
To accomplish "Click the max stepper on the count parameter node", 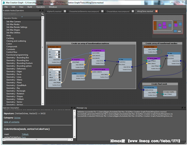I will (59, 55).
